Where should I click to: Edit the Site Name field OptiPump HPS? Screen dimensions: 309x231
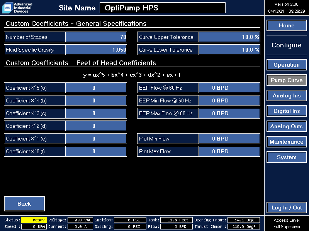162,8
